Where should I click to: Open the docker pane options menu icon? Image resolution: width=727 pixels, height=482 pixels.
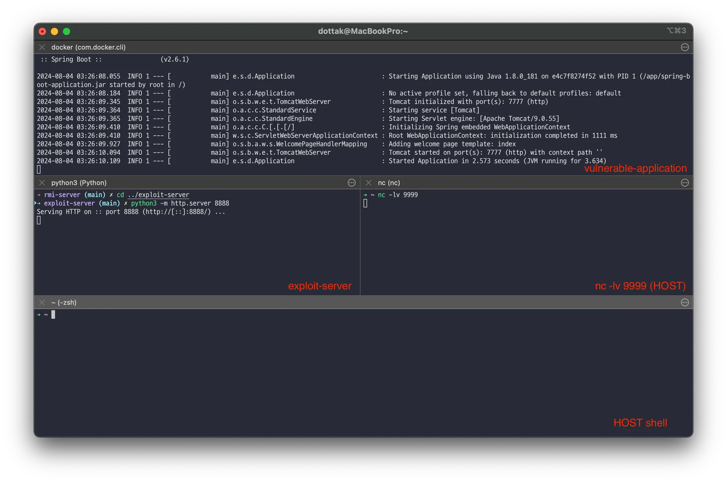pyautogui.click(x=685, y=47)
